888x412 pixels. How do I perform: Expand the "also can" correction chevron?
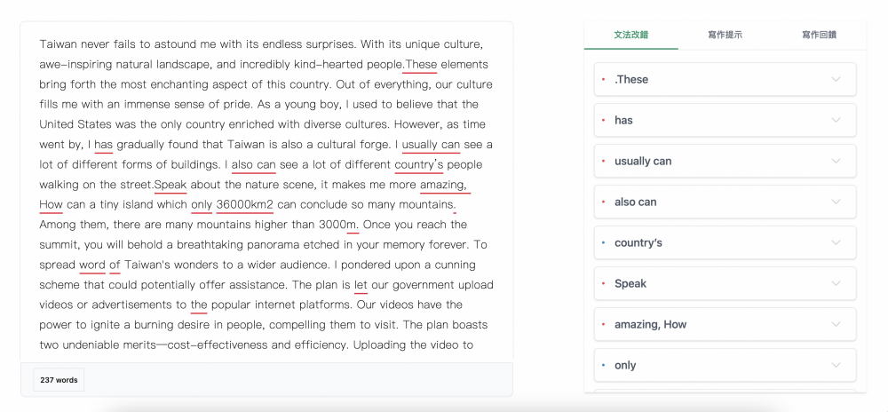[836, 202]
